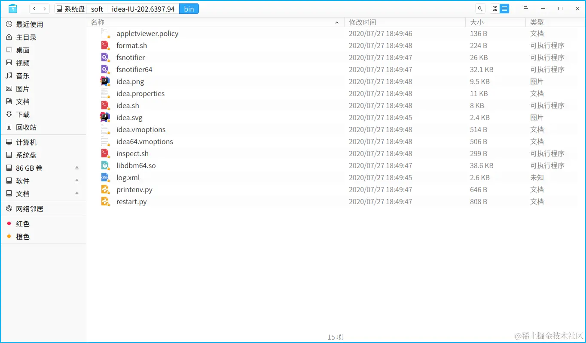Click the bin breadcrumb segment
This screenshot has height=343, width=586.
[x=189, y=9]
